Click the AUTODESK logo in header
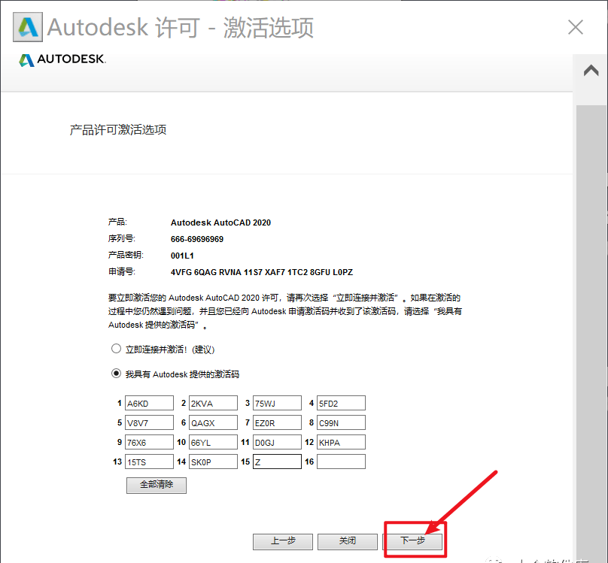 coord(62,60)
